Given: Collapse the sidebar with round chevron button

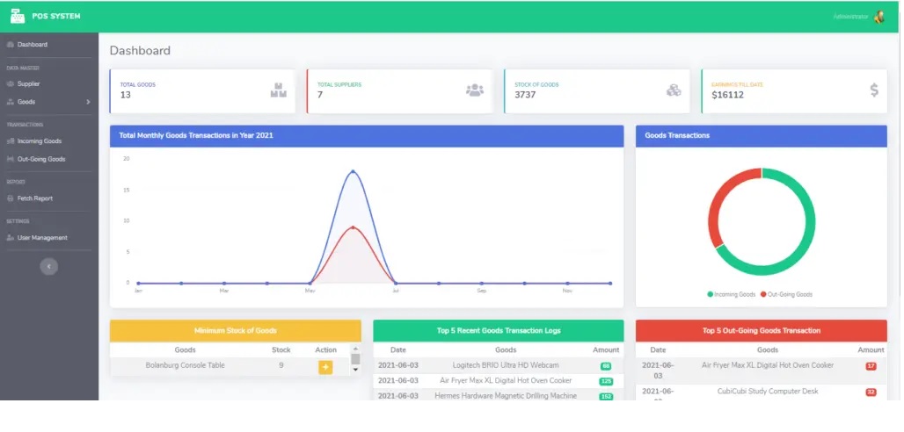Looking at the screenshot, I should click(x=49, y=266).
